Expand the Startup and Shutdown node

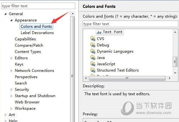point(11,96)
